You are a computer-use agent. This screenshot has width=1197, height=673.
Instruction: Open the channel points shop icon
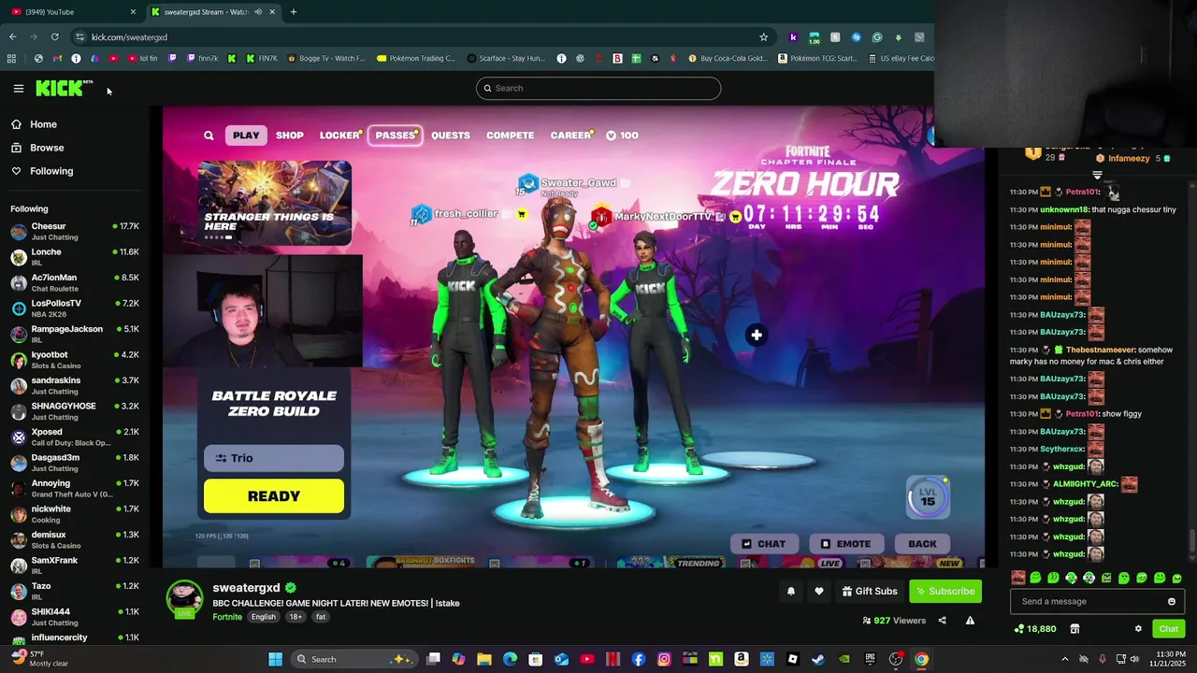(1074, 629)
